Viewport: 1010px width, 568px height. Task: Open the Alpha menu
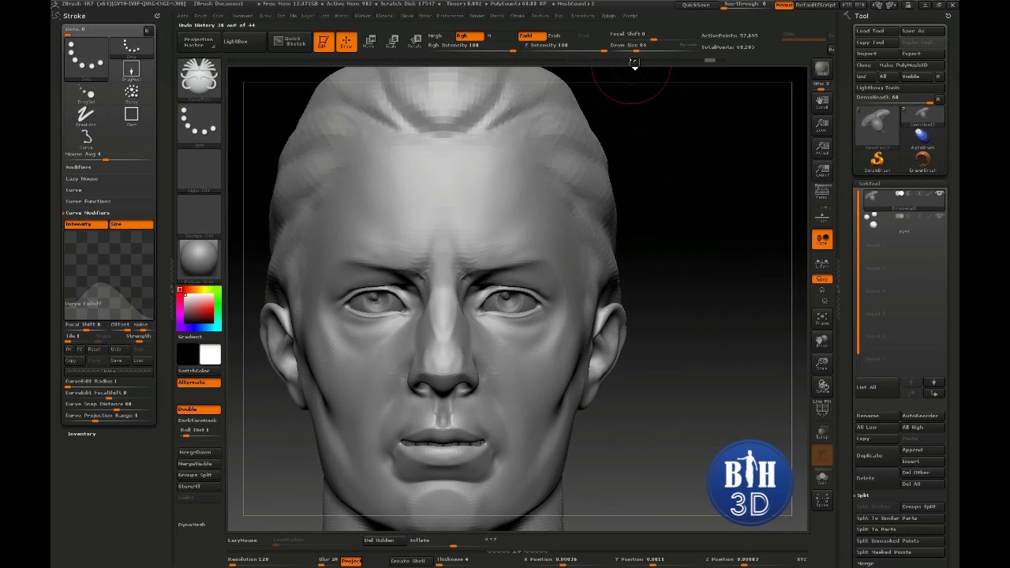click(x=183, y=16)
